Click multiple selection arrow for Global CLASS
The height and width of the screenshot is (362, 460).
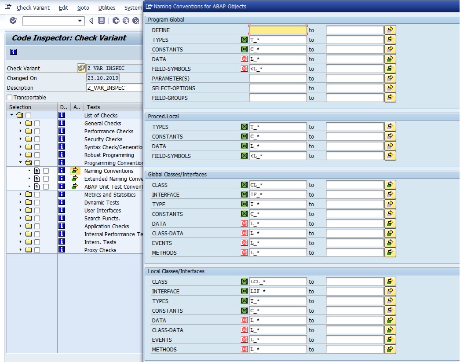390,185
